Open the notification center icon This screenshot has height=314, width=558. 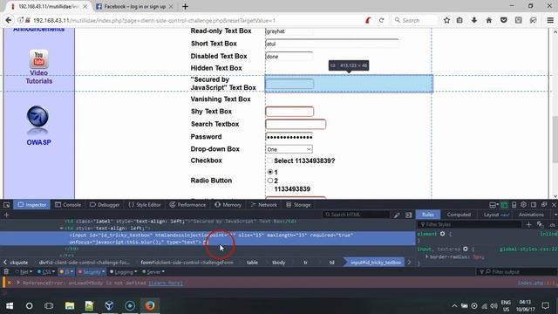545,305
